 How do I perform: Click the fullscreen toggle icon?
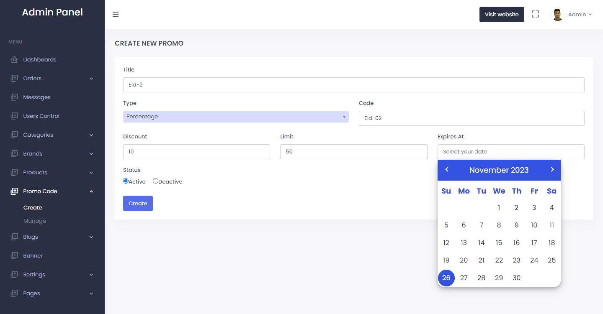535,14
